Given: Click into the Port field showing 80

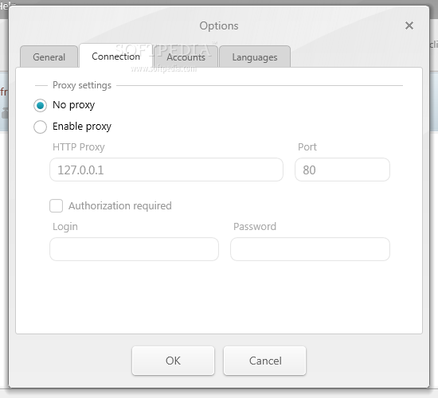Looking at the screenshot, I should pos(342,170).
